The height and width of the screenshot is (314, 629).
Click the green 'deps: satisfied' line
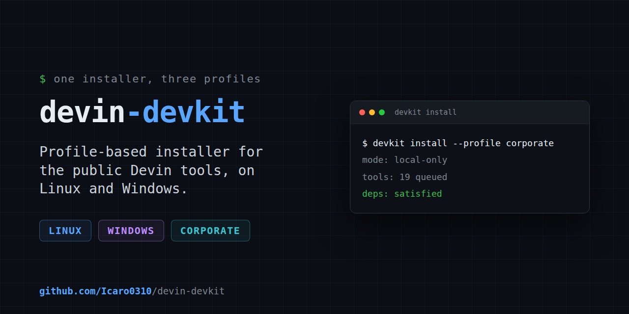pyautogui.click(x=402, y=193)
